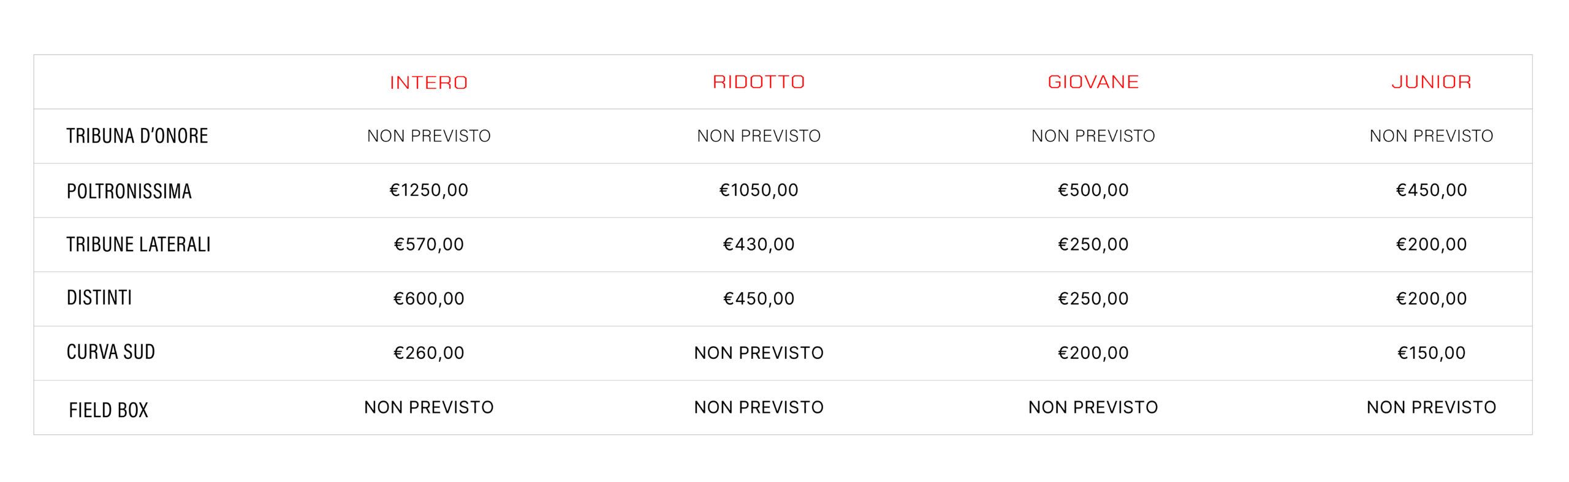Click the POLTRONISSIMA row label
Viewport: 1569px width, 482px height.
point(129,191)
